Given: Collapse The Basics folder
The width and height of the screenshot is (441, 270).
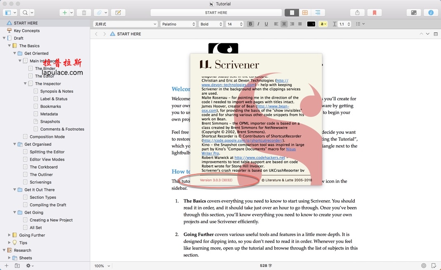Looking at the screenshot, I should click(9, 45).
